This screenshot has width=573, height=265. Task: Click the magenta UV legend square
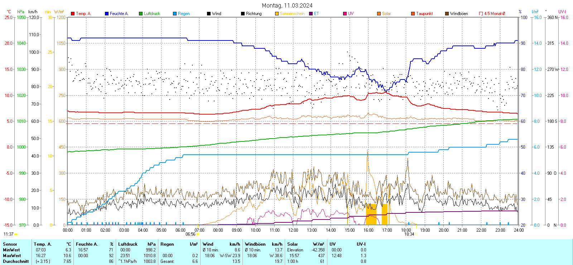point(345,14)
